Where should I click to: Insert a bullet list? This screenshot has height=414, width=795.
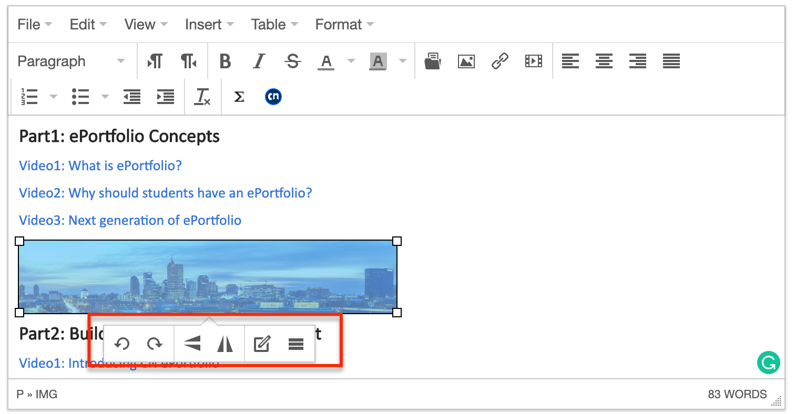point(80,97)
